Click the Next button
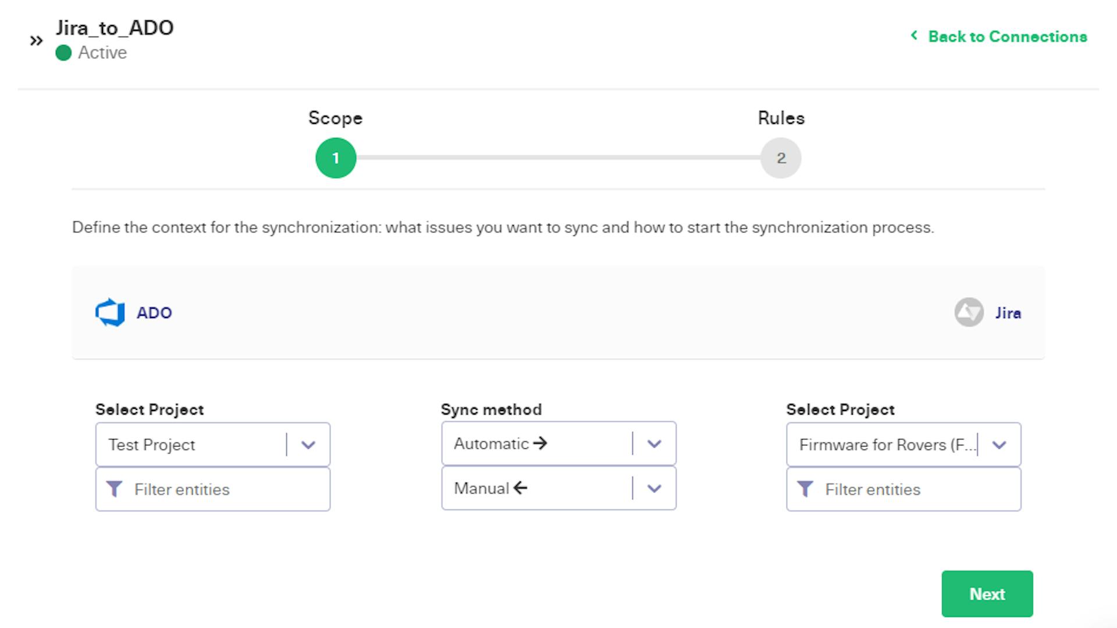Viewport: 1117px width, 628px height. coord(987,594)
